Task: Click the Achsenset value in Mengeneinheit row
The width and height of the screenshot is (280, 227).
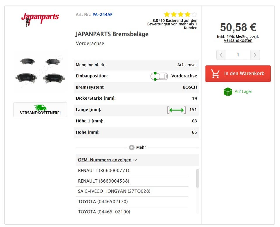Action: click(x=187, y=65)
